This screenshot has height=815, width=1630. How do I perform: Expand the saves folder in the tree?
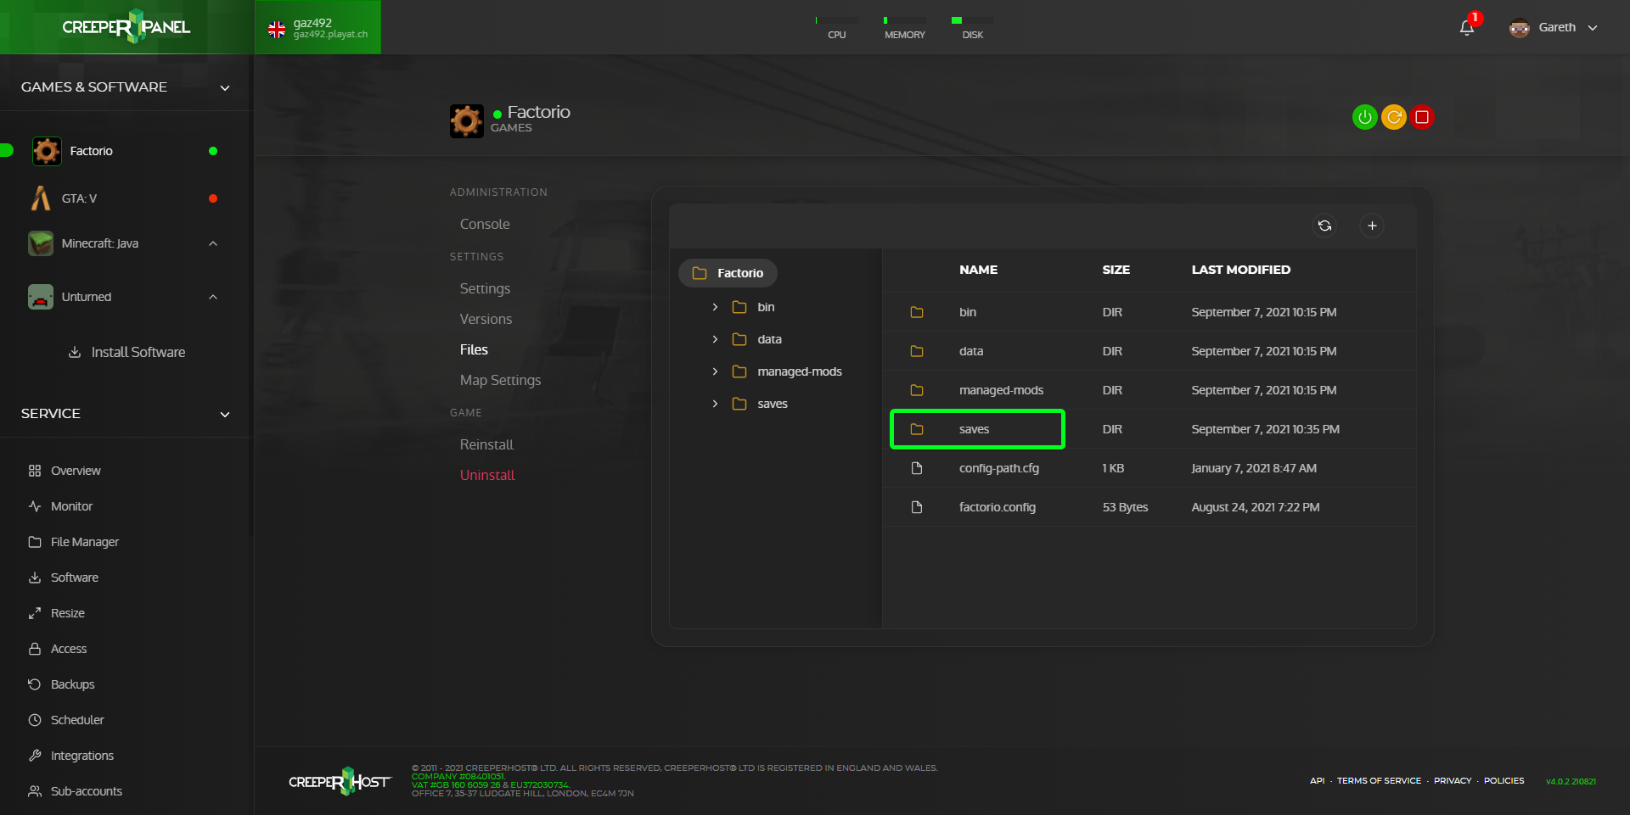click(x=715, y=404)
